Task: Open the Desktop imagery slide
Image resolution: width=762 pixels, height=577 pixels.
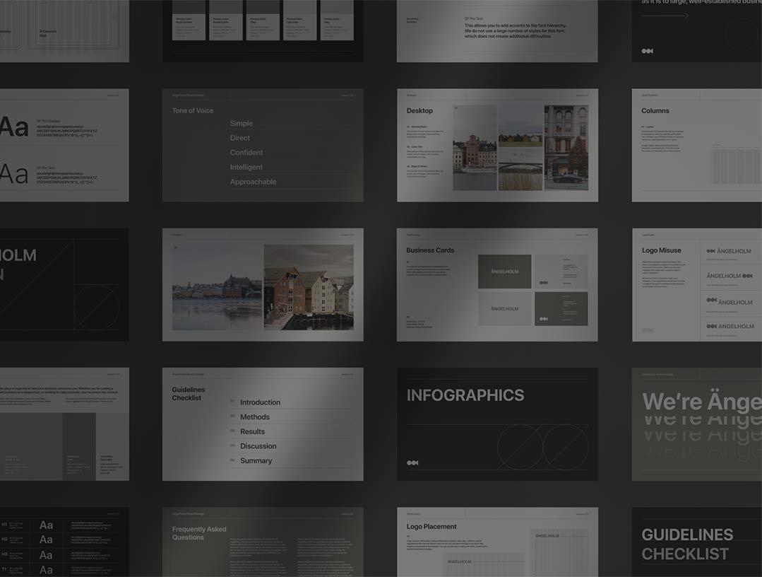Action: pyautogui.click(x=497, y=145)
